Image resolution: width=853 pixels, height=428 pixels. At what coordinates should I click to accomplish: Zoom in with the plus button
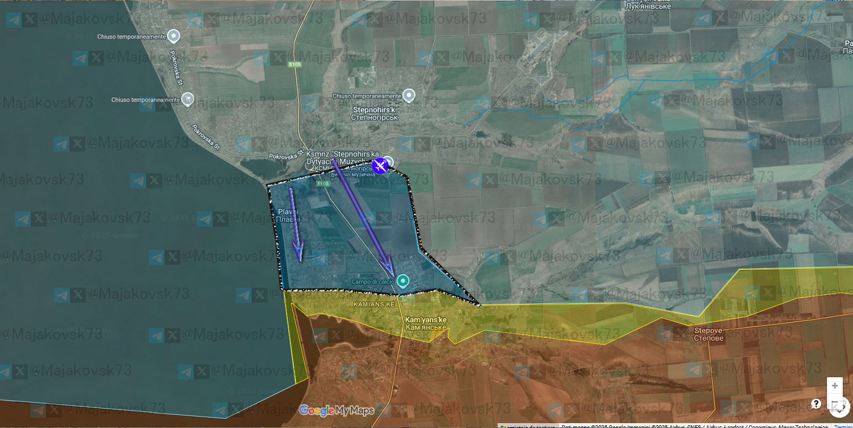click(835, 385)
